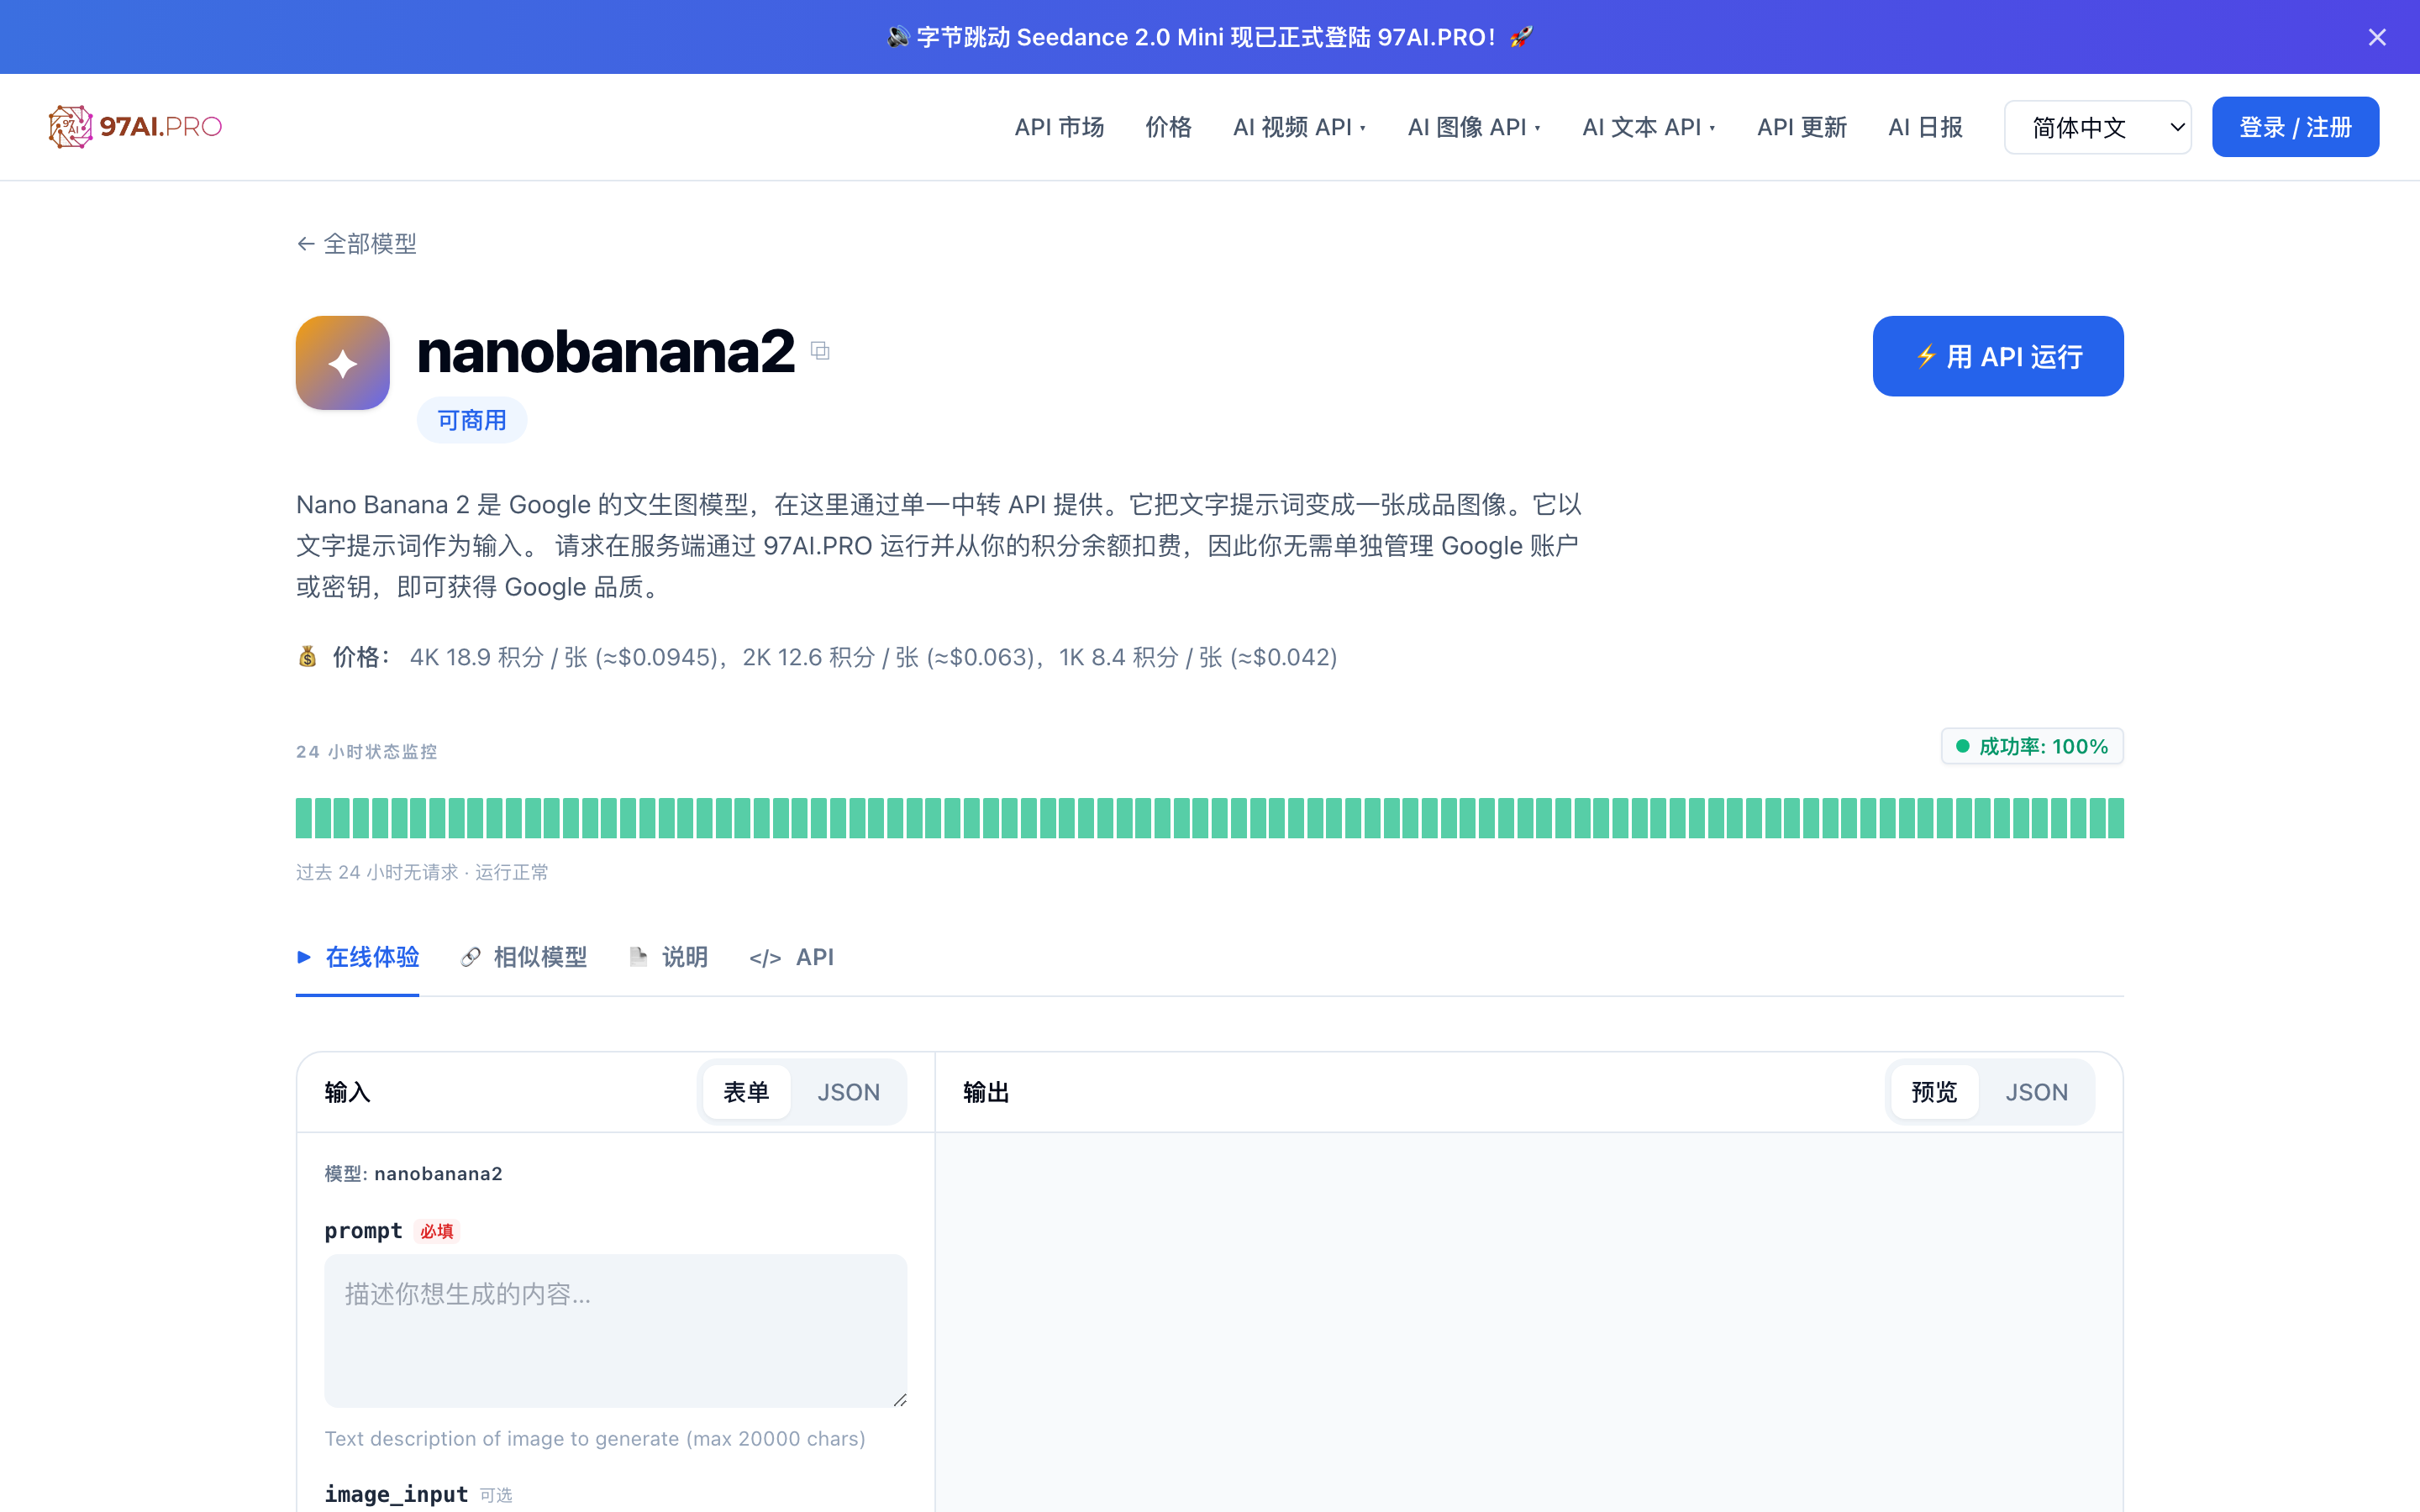Click the last bar in status monitor
Image resolution: width=2420 pixels, height=1512 pixels.
[2115, 818]
